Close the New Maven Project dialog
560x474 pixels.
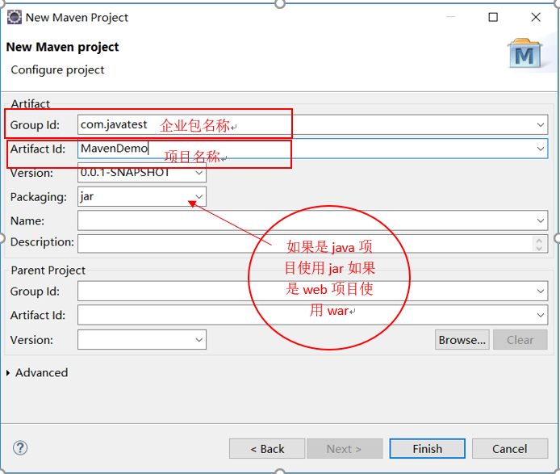tap(535, 17)
